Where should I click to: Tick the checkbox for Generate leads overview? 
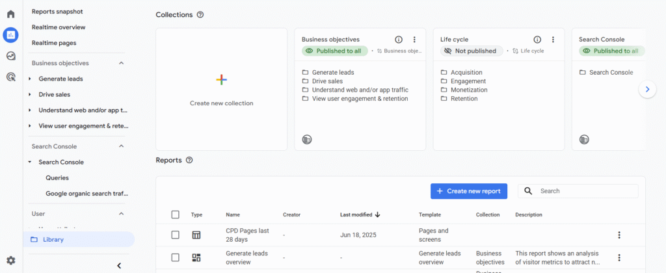point(176,257)
